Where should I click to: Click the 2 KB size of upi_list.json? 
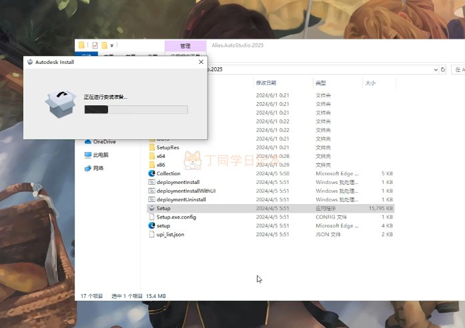coord(387,235)
